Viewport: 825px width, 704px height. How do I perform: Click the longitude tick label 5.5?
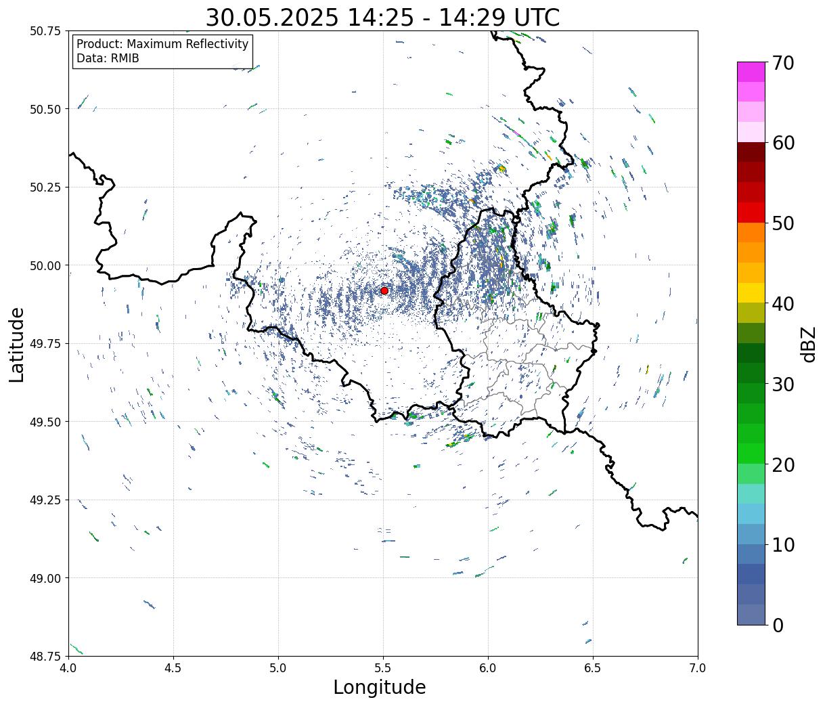[383, 667]
